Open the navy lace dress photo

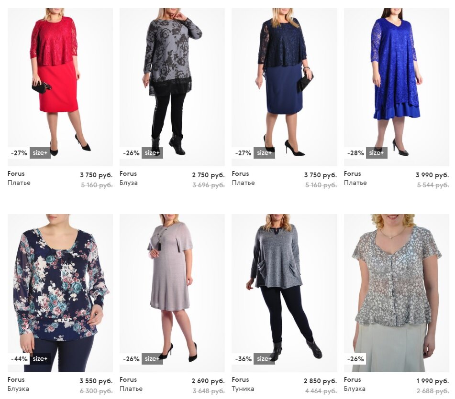click(284, 87)
